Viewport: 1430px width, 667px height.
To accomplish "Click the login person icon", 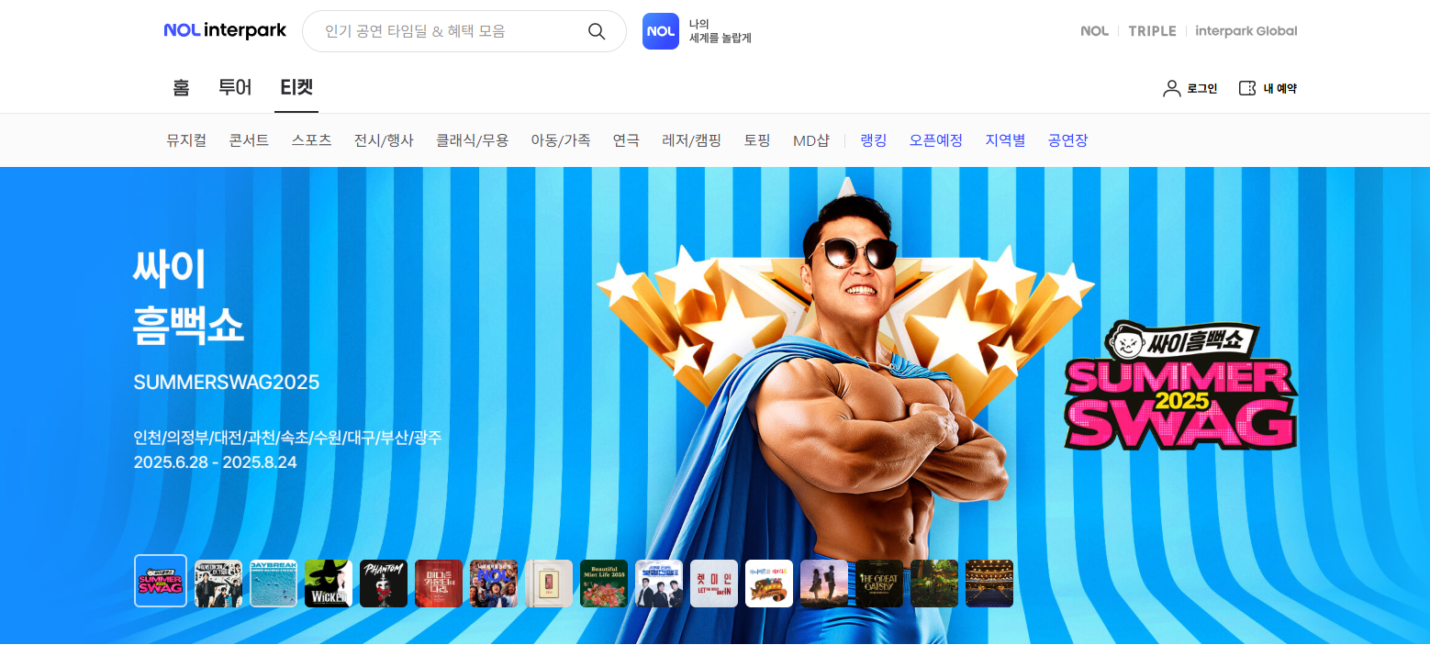I will [1171, 88].
